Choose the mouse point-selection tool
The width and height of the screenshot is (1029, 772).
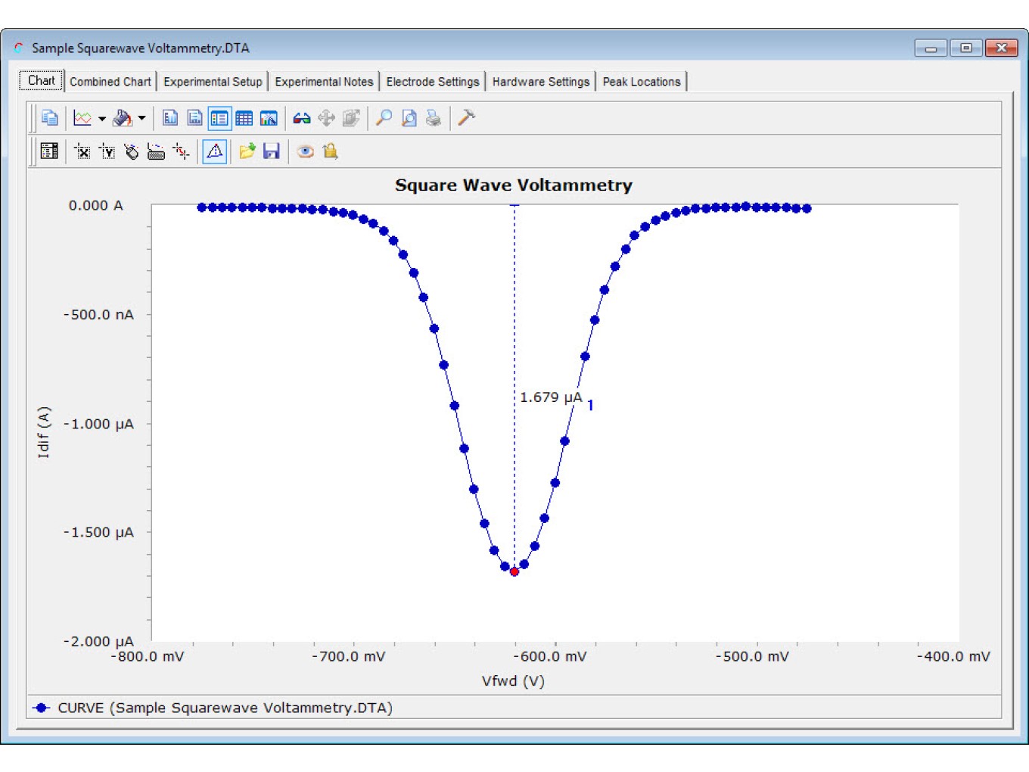(132, 152)
